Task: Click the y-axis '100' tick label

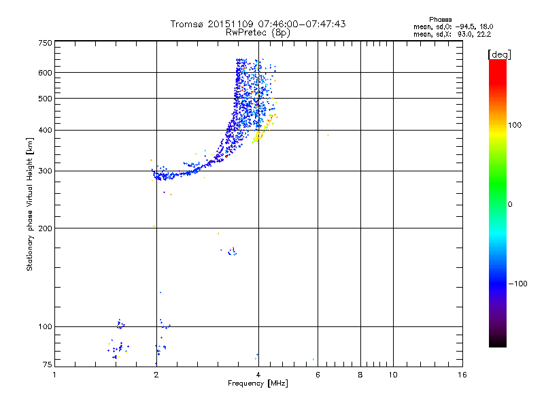Action: (x=45, y=326)
